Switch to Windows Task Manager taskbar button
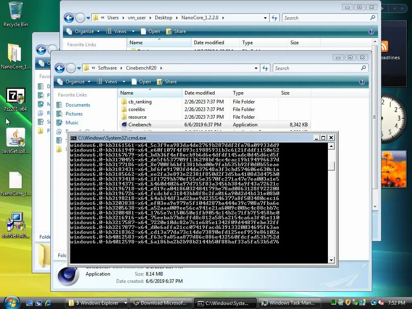Screen dimensions: 412x309 [x=290, y=303]
